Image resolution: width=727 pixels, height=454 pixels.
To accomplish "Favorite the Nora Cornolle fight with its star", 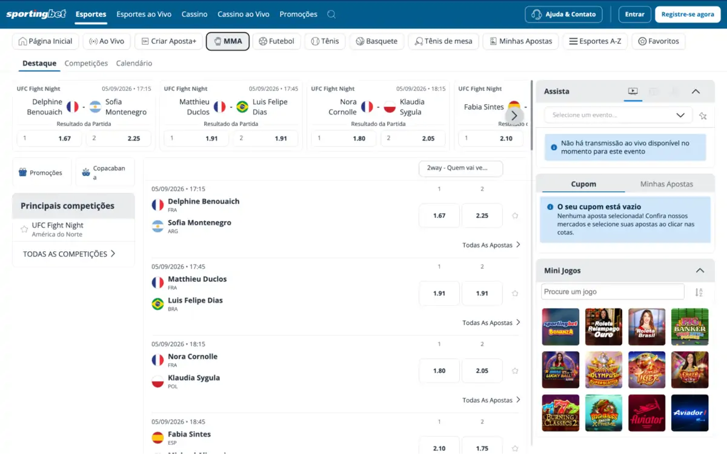I will pyautogui.click(x=515, y=370).
